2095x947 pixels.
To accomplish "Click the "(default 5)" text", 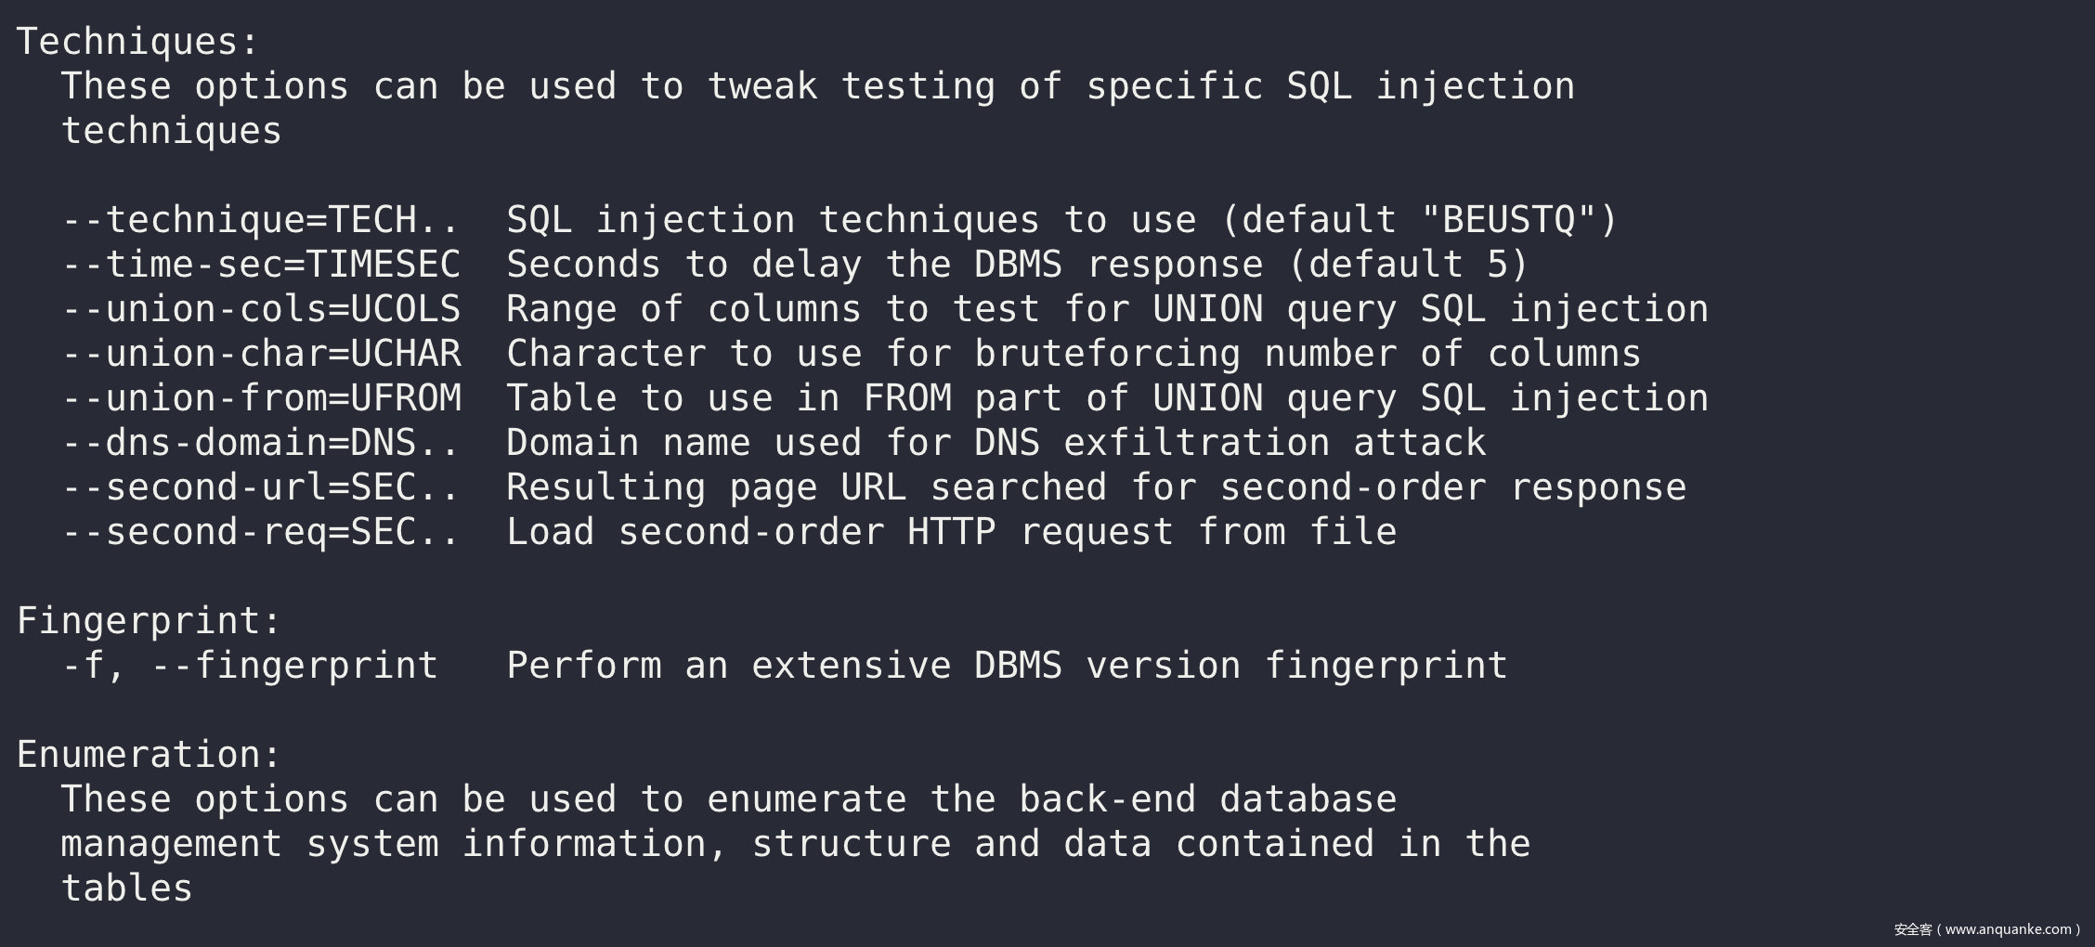I will [x=1408, y=265].
